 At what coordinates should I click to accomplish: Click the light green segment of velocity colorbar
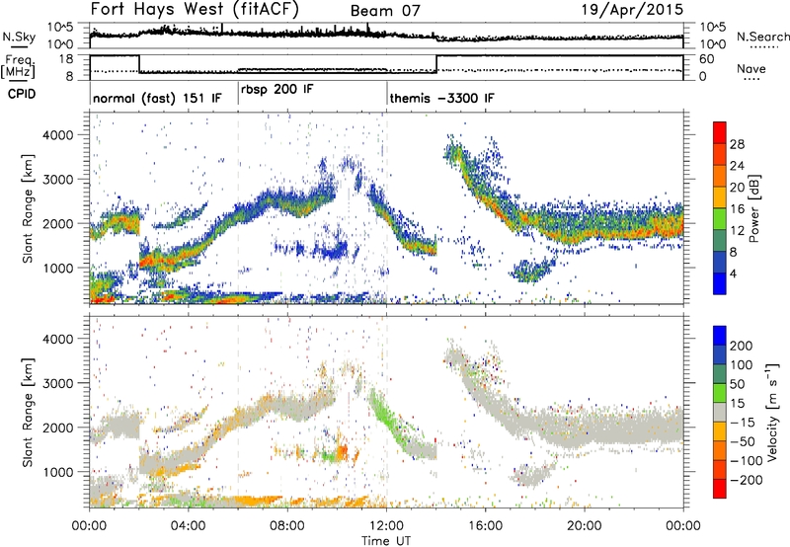720,393
